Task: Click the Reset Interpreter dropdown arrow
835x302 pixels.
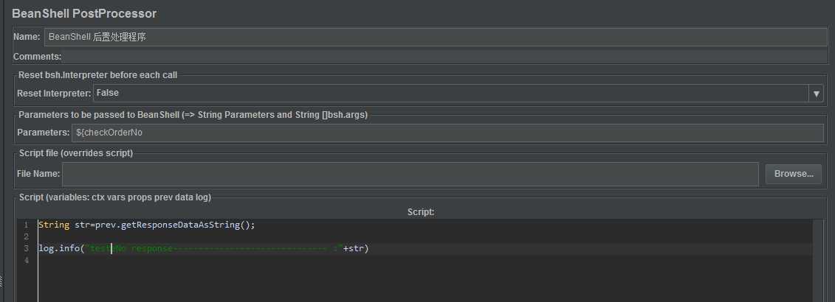Action: (816, 94)
